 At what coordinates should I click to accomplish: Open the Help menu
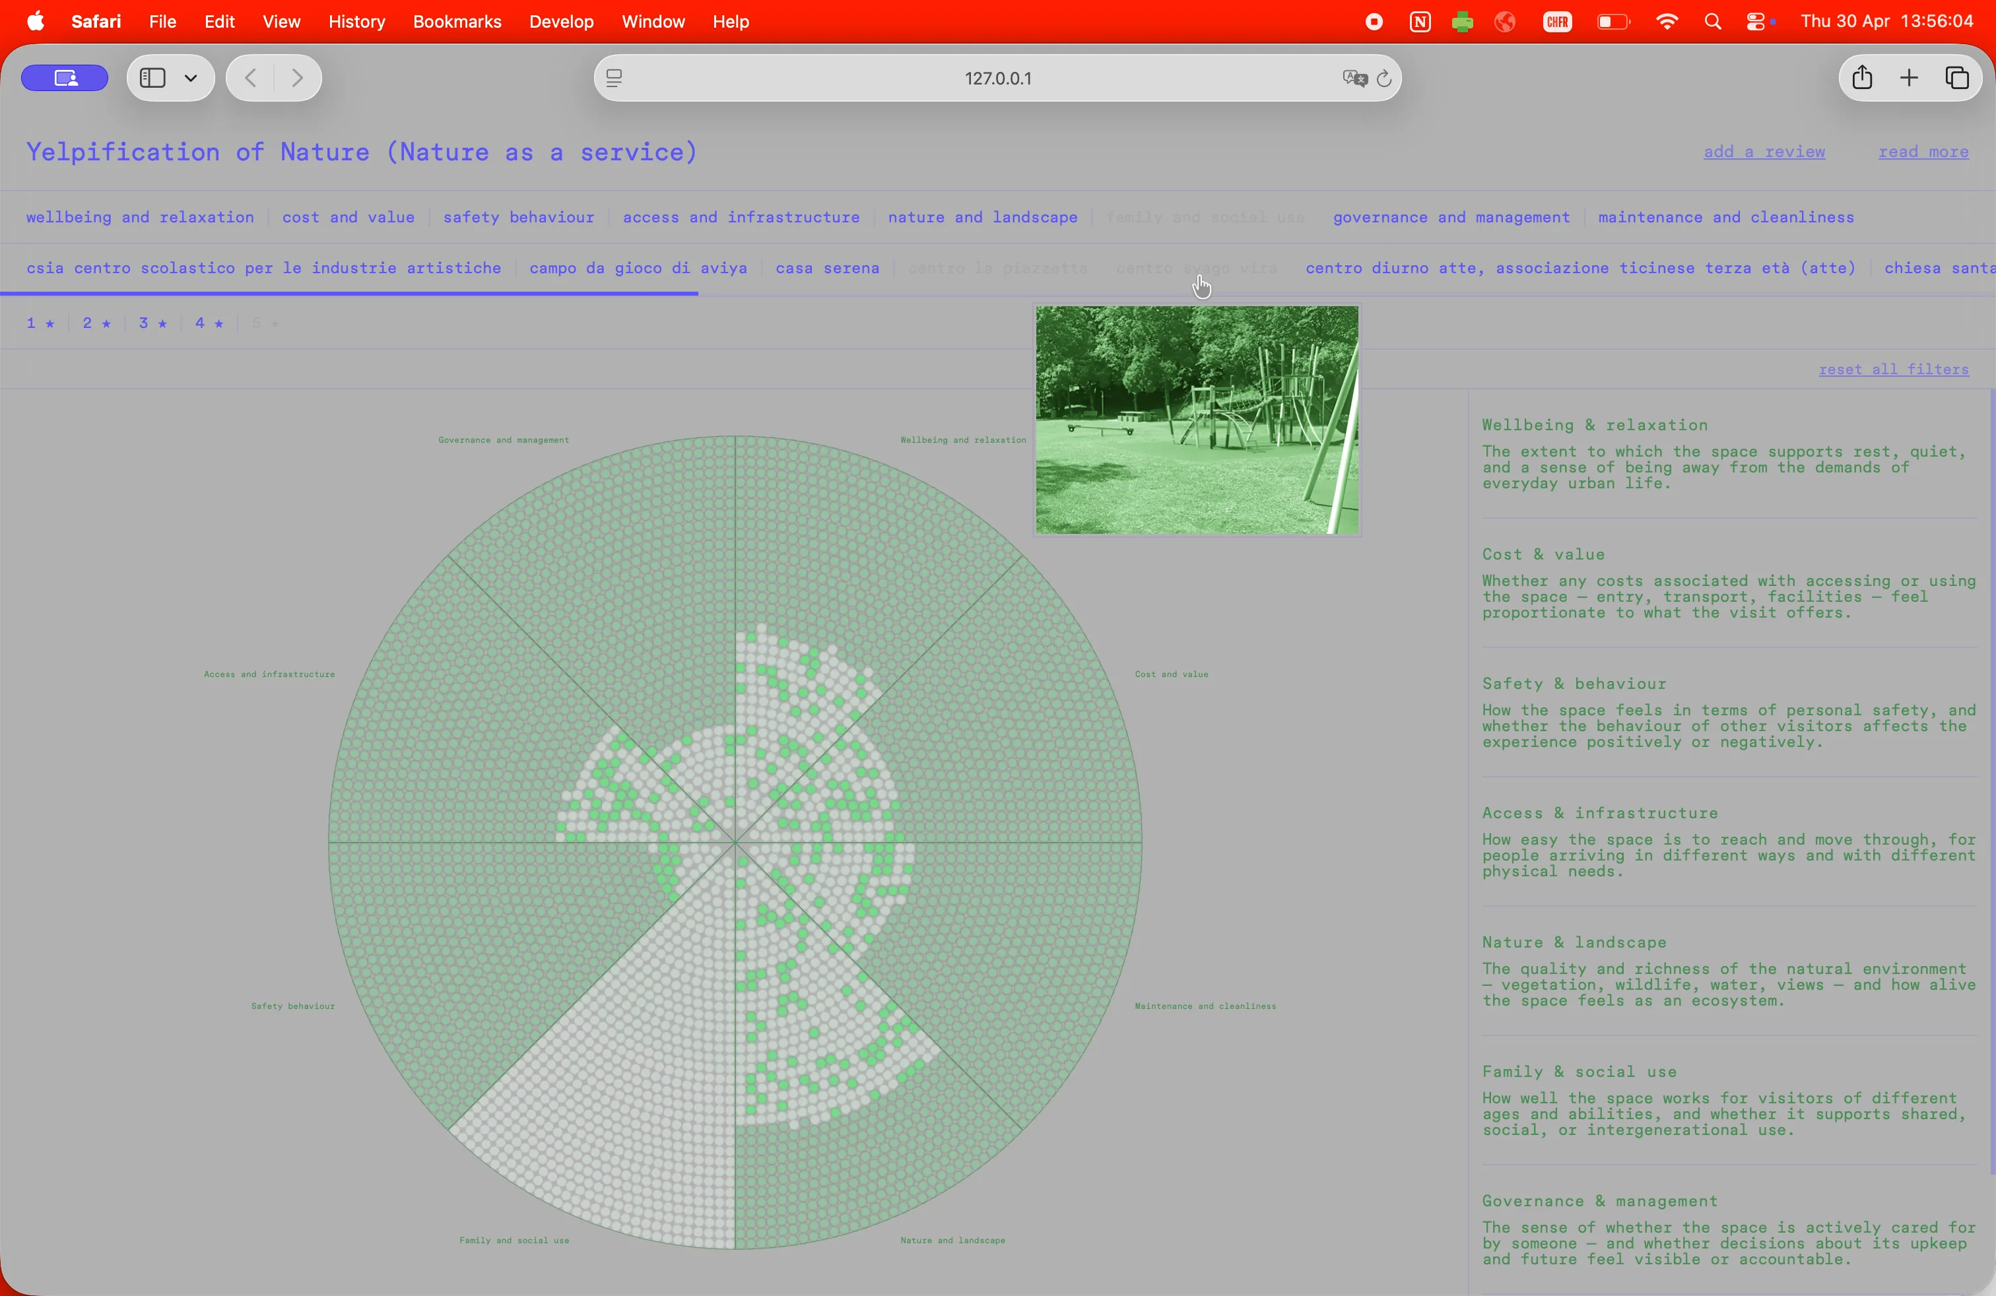731,22
